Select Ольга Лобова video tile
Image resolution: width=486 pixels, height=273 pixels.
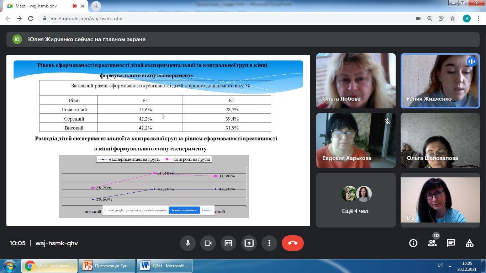(x=356, y=81)
